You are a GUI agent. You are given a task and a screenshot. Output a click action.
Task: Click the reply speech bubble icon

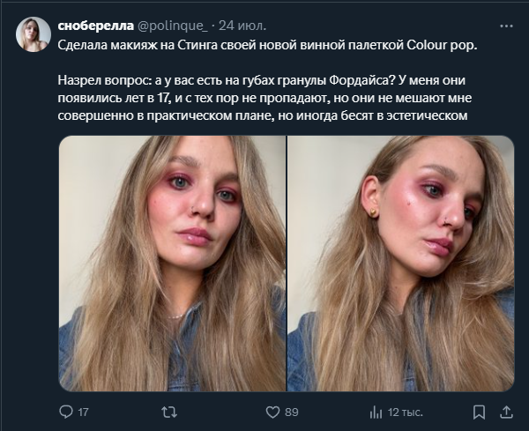tap(65, 412)
